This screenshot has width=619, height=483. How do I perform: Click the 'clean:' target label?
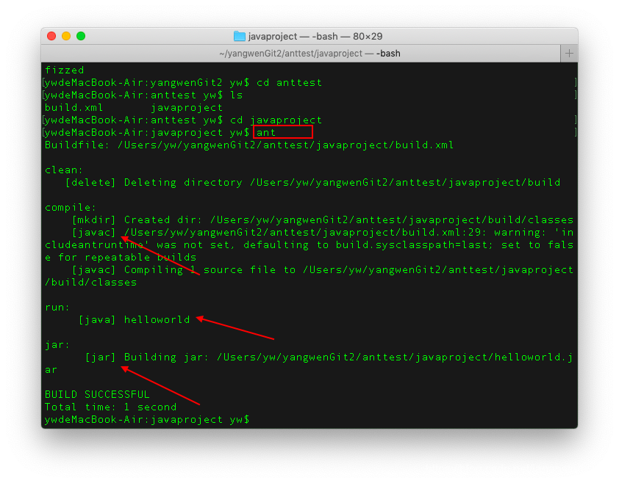pos(64,170)
